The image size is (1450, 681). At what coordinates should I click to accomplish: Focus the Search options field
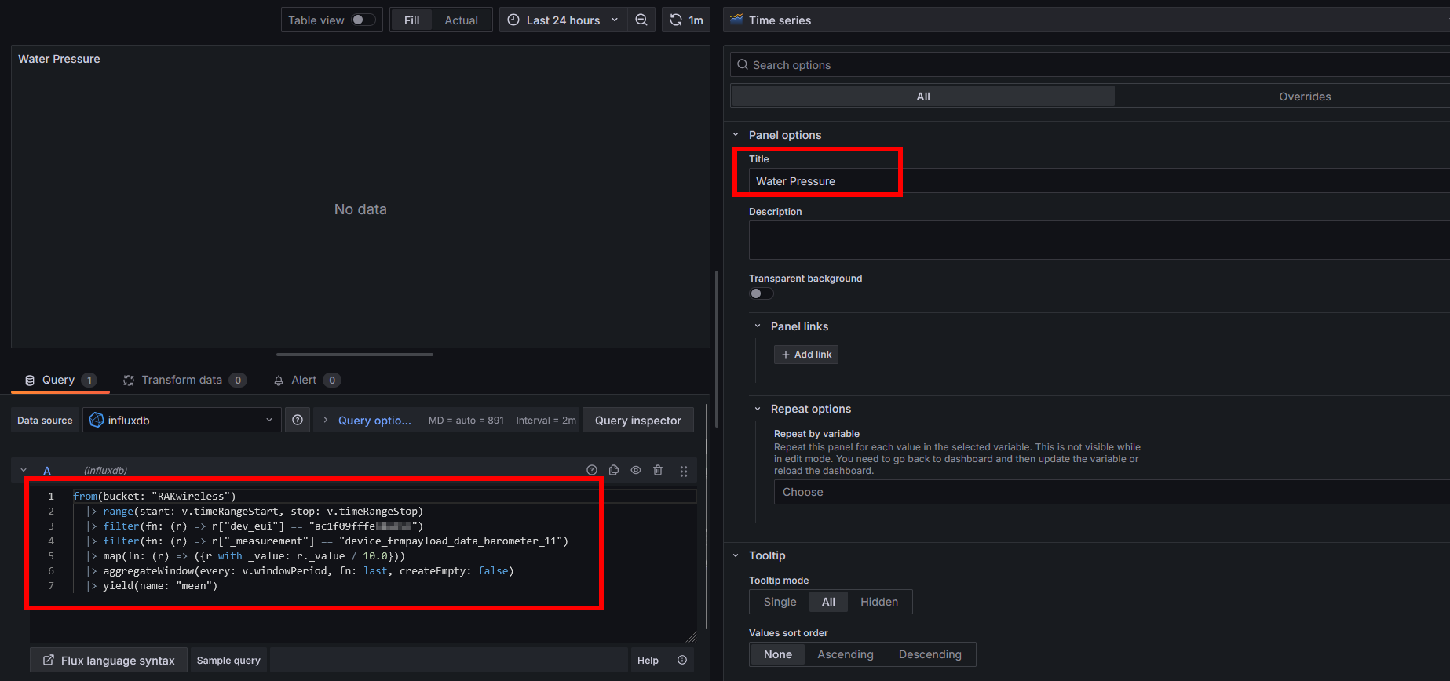1090,65
